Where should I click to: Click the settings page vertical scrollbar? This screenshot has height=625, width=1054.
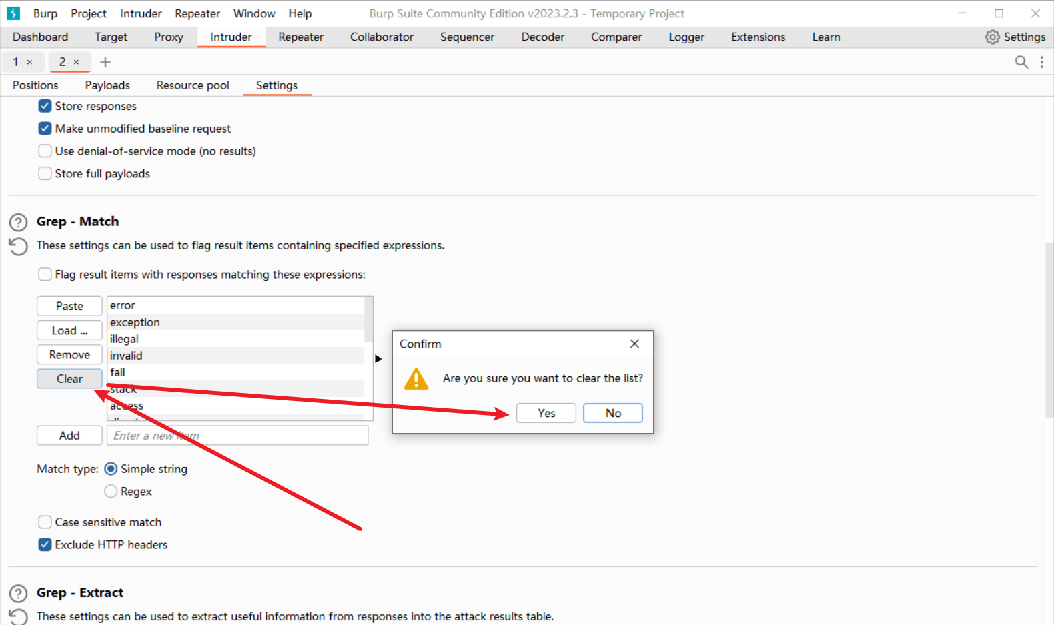pos(1049,330)
